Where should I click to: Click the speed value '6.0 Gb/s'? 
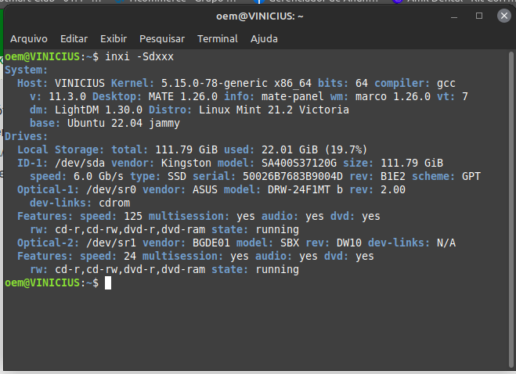(x=99, y=176)
